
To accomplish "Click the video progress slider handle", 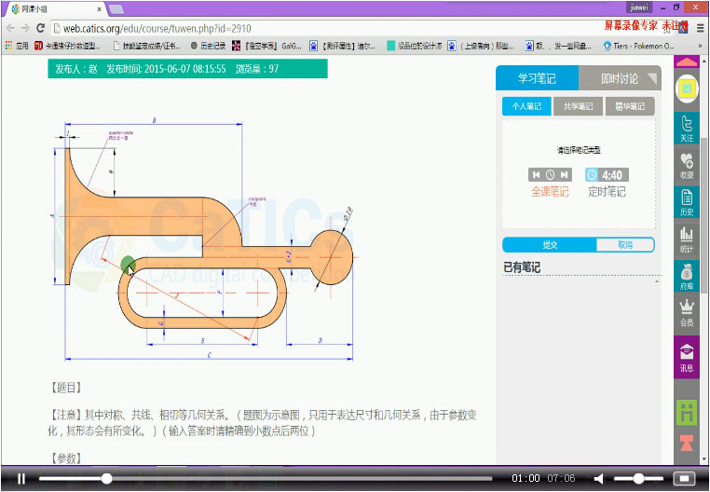I will click(106, 478).
